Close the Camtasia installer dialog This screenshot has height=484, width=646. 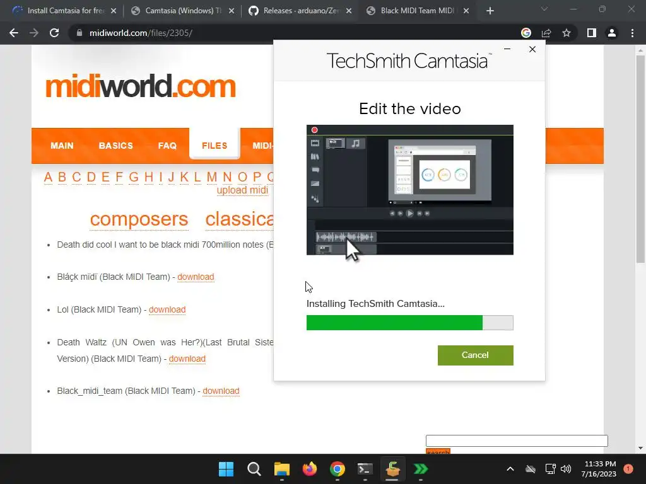point(532,49)
